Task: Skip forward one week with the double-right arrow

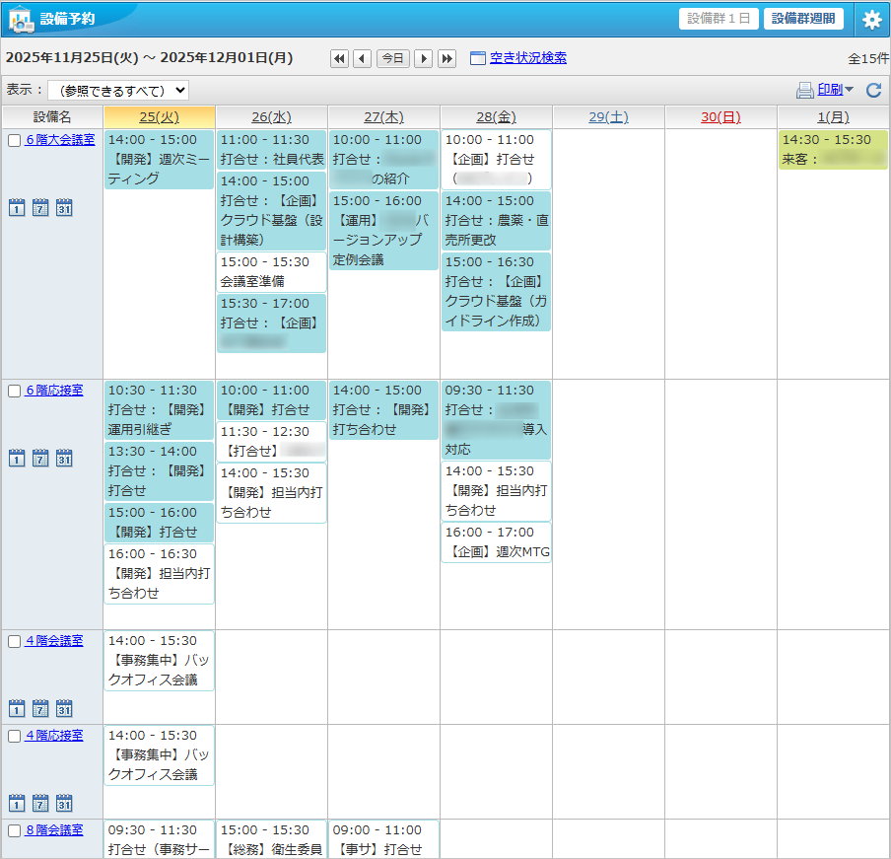Action: point(446,58)
